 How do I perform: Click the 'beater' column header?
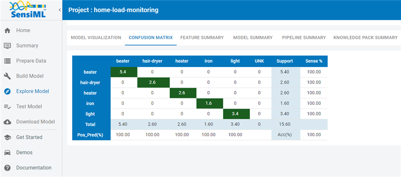pos(123,61)
